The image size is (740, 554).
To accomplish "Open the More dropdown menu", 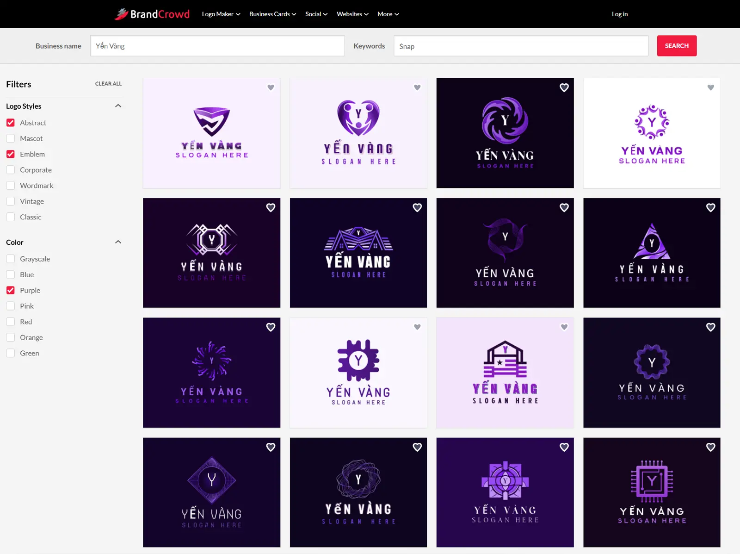I will coord(388,14).
